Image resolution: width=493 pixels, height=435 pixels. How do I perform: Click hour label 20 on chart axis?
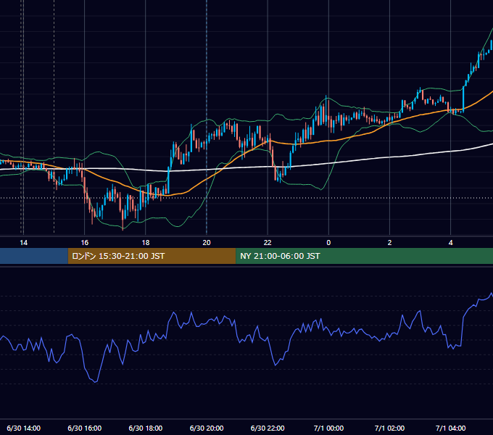[x=207, y=243]
